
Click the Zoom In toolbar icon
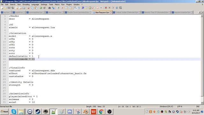pos(58,8)
